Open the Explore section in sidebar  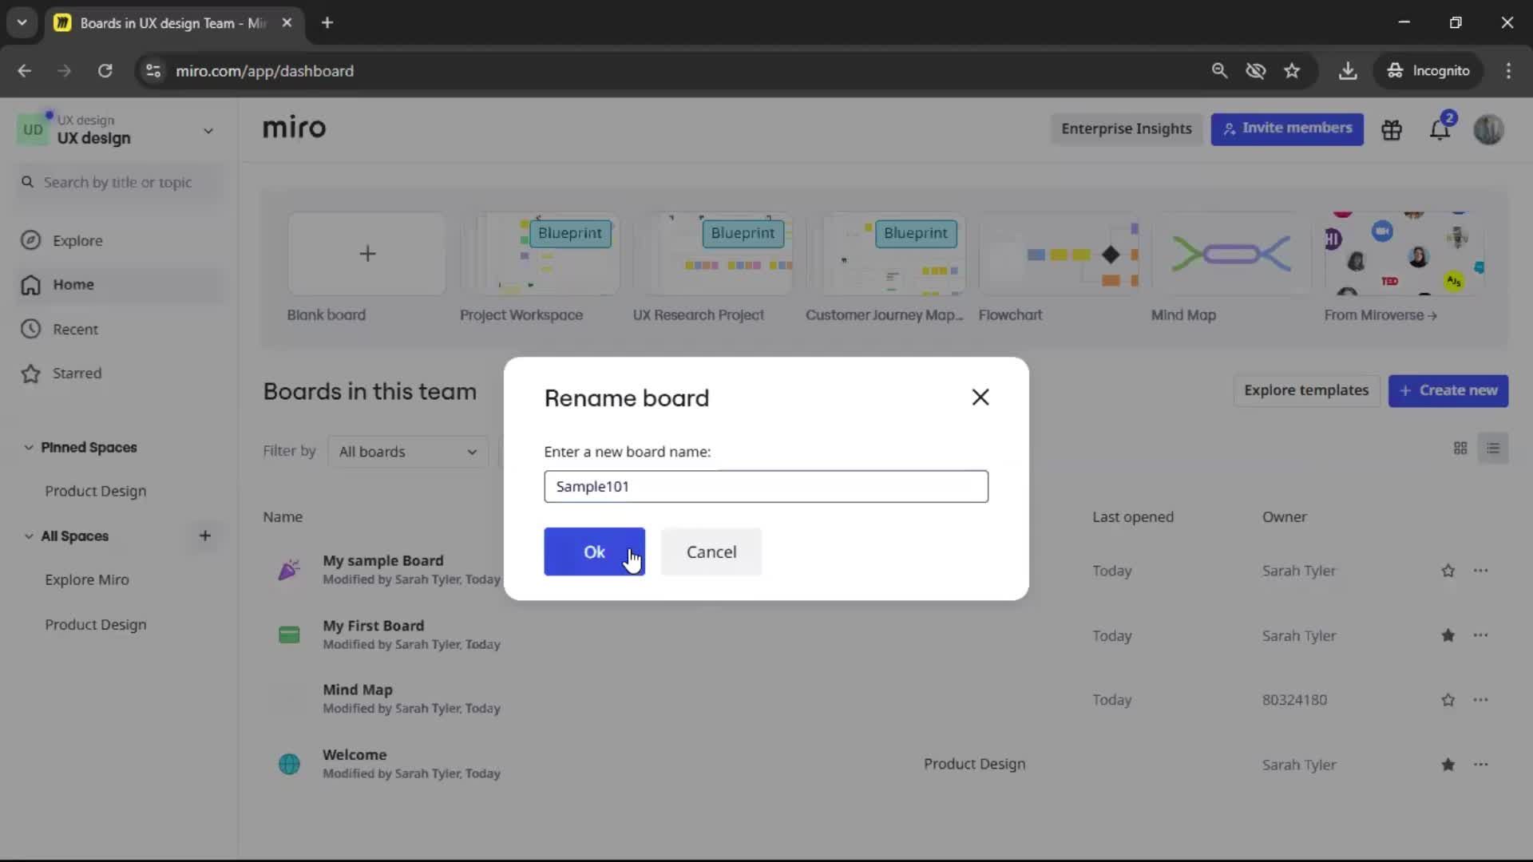click(x=77, y=240)
